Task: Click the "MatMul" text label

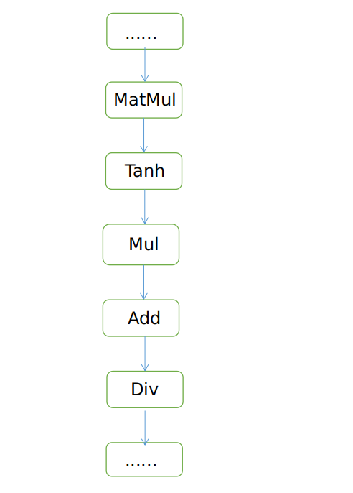Action: [x=145, y=100]
